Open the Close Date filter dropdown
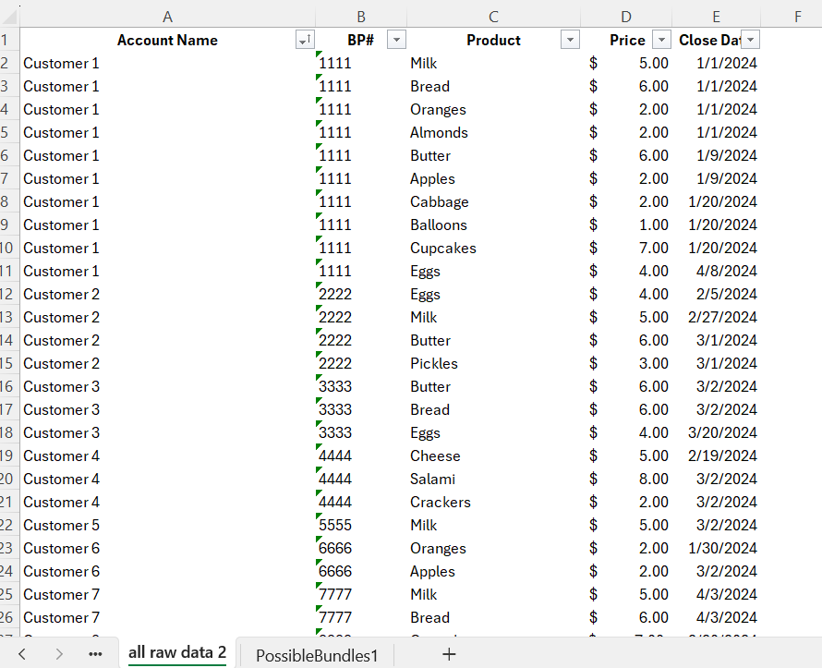The image size is (822, 668). (751, 40)
